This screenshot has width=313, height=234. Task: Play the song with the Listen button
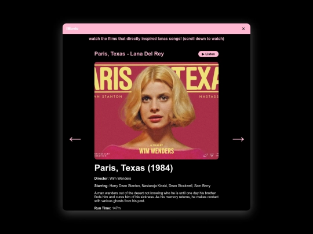208,54
